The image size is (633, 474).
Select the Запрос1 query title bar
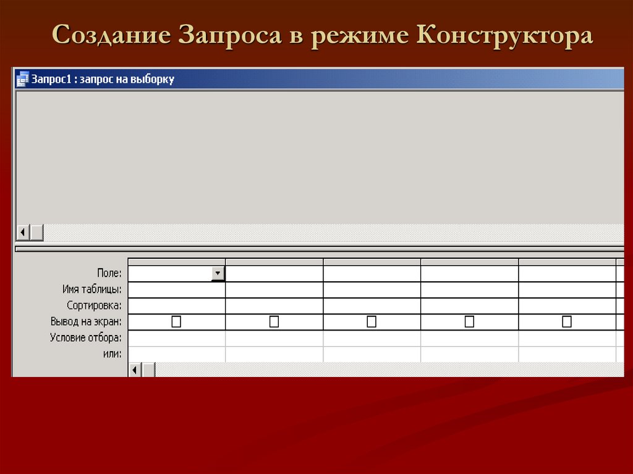click(247, 78)
